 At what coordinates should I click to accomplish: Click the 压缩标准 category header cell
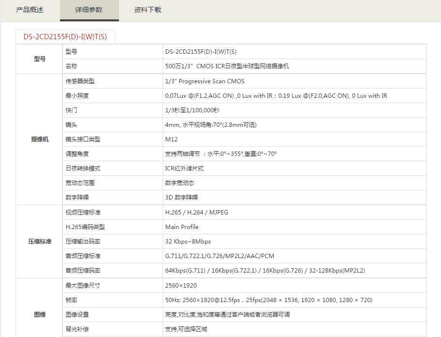40,242
